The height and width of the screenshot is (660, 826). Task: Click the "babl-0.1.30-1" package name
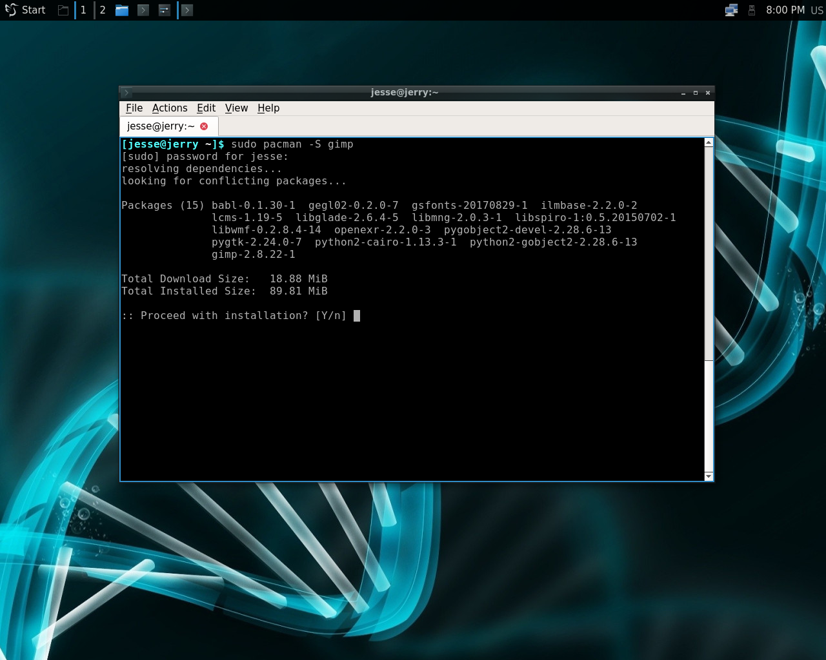(x=254, y=206)
